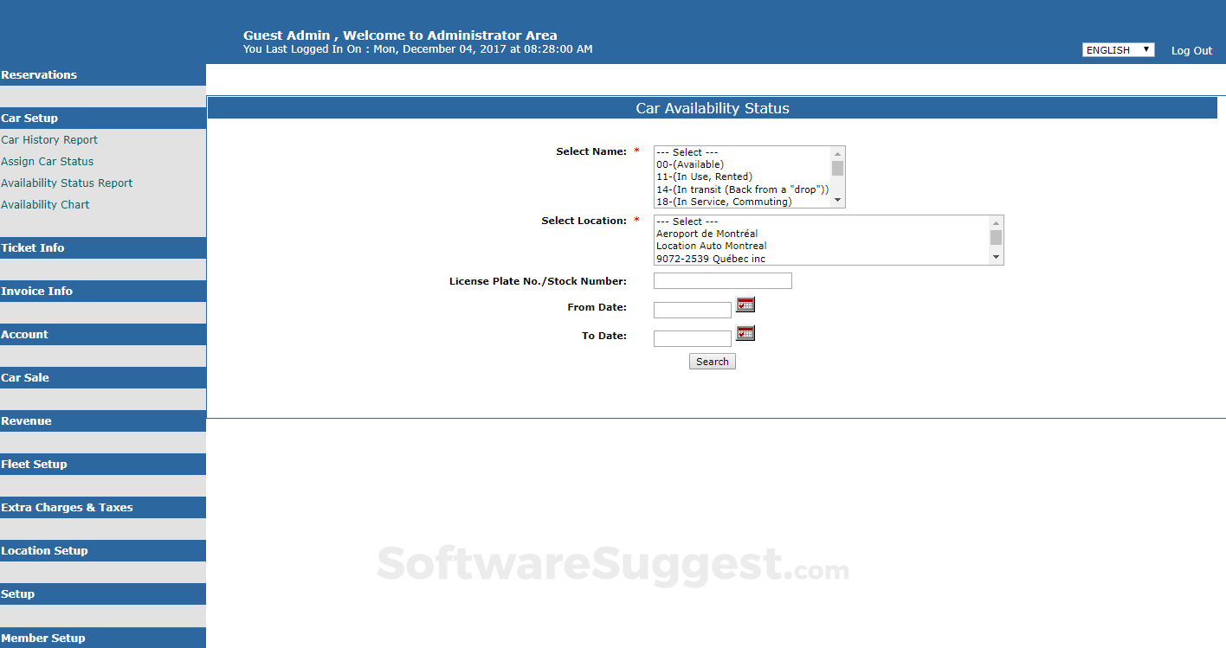Click the Log Out link
The height and width of the screenshot is (648, 1226).
[x=1191, y=50]
